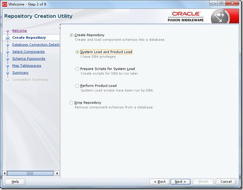This screenshot has width=243, height=190.
Task: Open Database Connection Details step
Action: coord(36,44)
